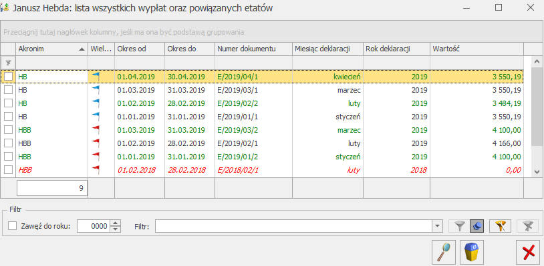Decrease year with the spinner down arrow

tap(116, 229)
